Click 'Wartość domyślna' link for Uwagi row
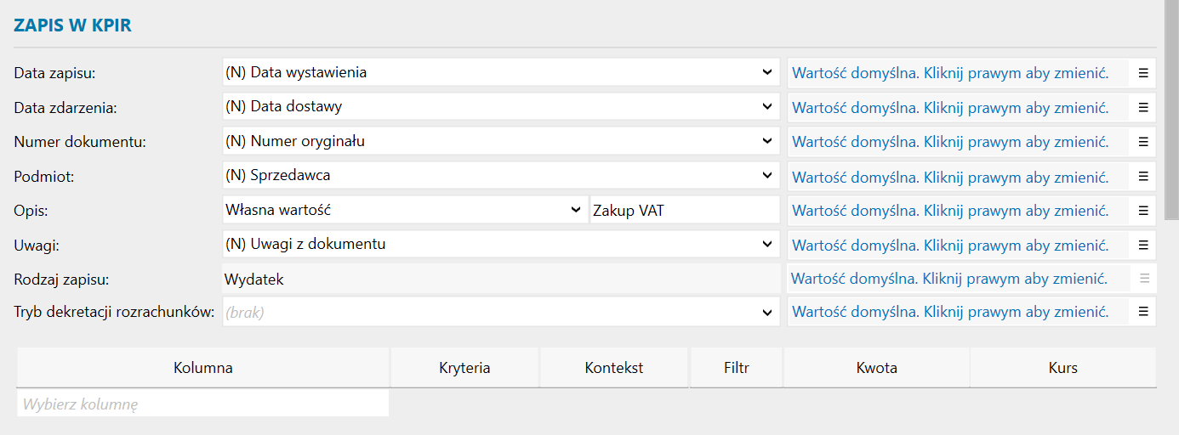The height and width of the screenshot is (435, 1179). pyautogui.click(x=950, y=246)
